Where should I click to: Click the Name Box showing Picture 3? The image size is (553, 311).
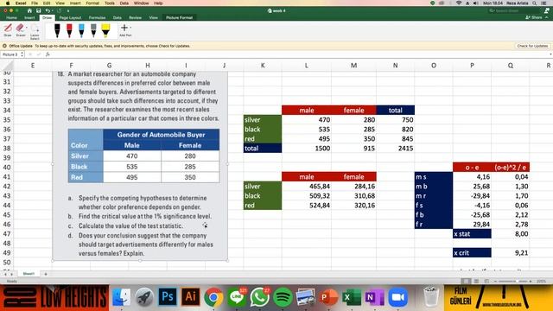[x=10, y=54]
